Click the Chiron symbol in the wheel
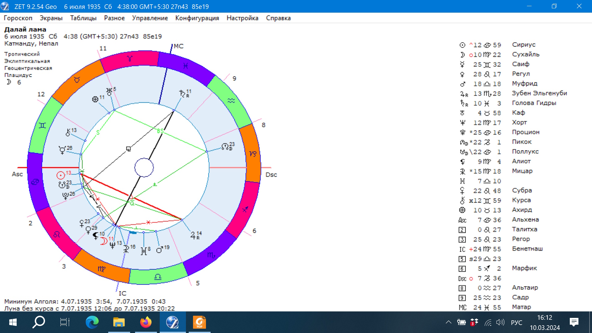 (68, 133)
